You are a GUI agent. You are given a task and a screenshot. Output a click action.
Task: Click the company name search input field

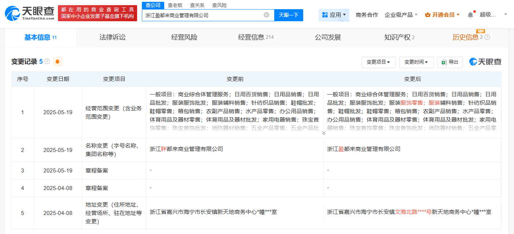point(202,15)
